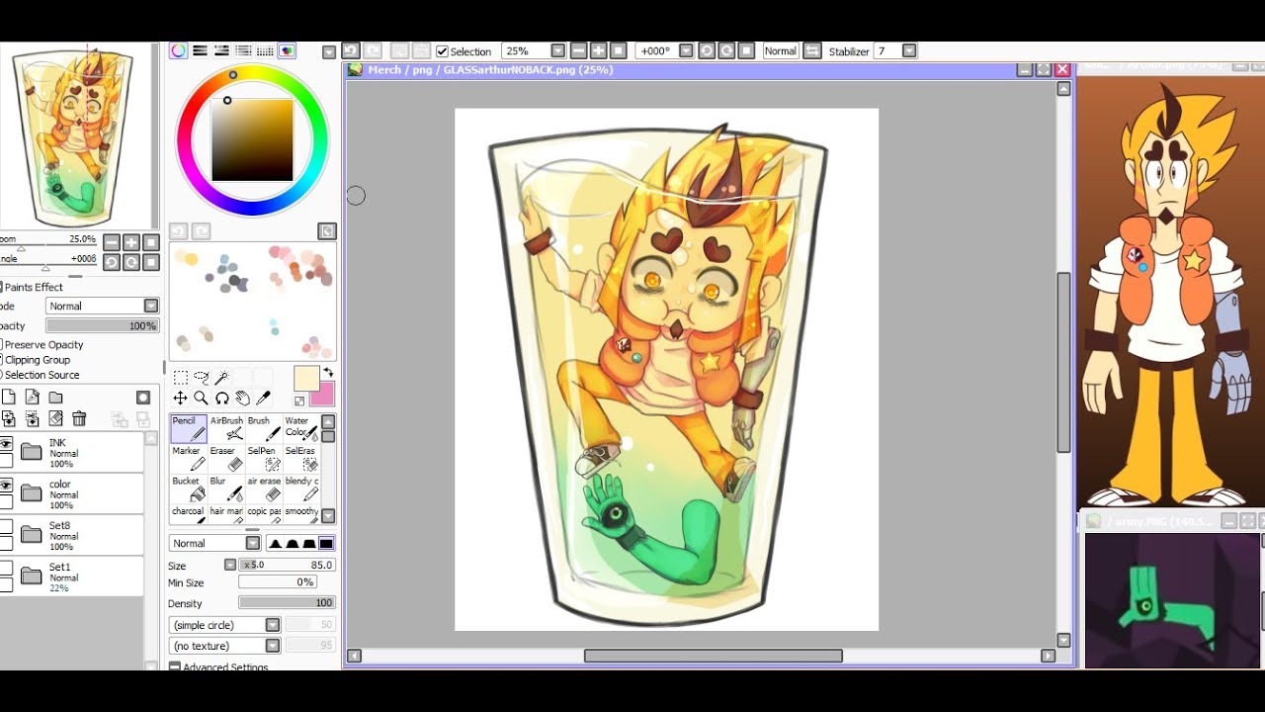Screen dimensions: 1265x712
Task: Toggle Preserve Opacity option
Action: (x=42, y=344)
